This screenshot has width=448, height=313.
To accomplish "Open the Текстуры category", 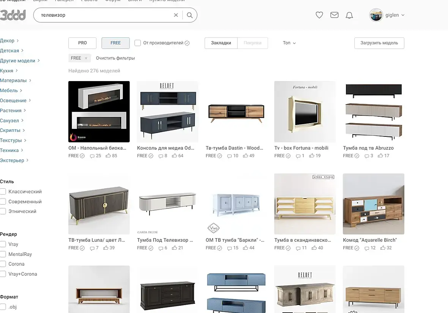I will tap(13, 140).
